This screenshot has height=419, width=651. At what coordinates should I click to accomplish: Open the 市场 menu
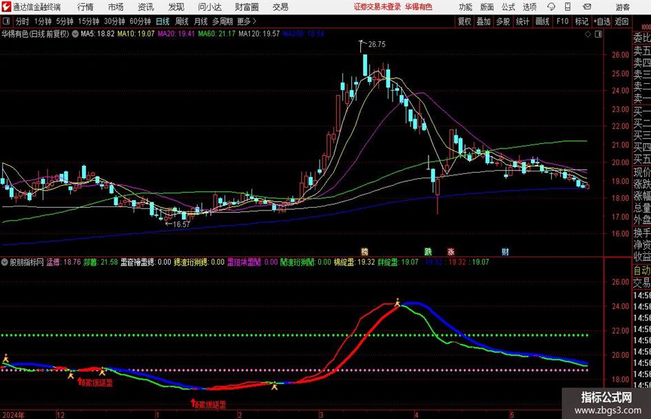coord(116,7)
